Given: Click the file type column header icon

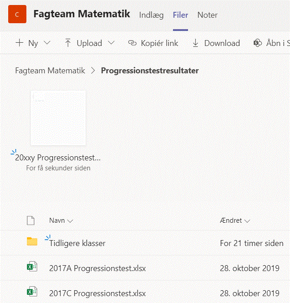Looking at the screenshot, I should (x=31, y=221).
